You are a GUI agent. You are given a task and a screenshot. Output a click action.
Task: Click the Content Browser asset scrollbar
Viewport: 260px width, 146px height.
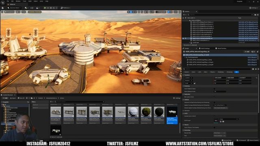click(180, 128)
